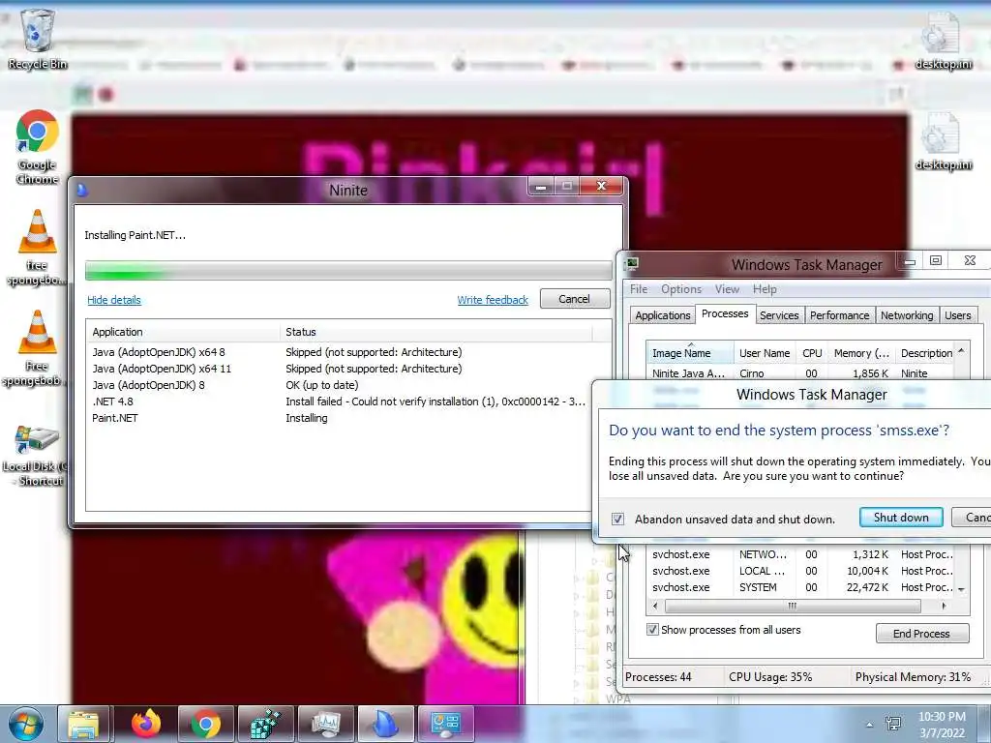Sort processes by Description column
This screenshot has width=991, height=743.
[x=926, y=352]
